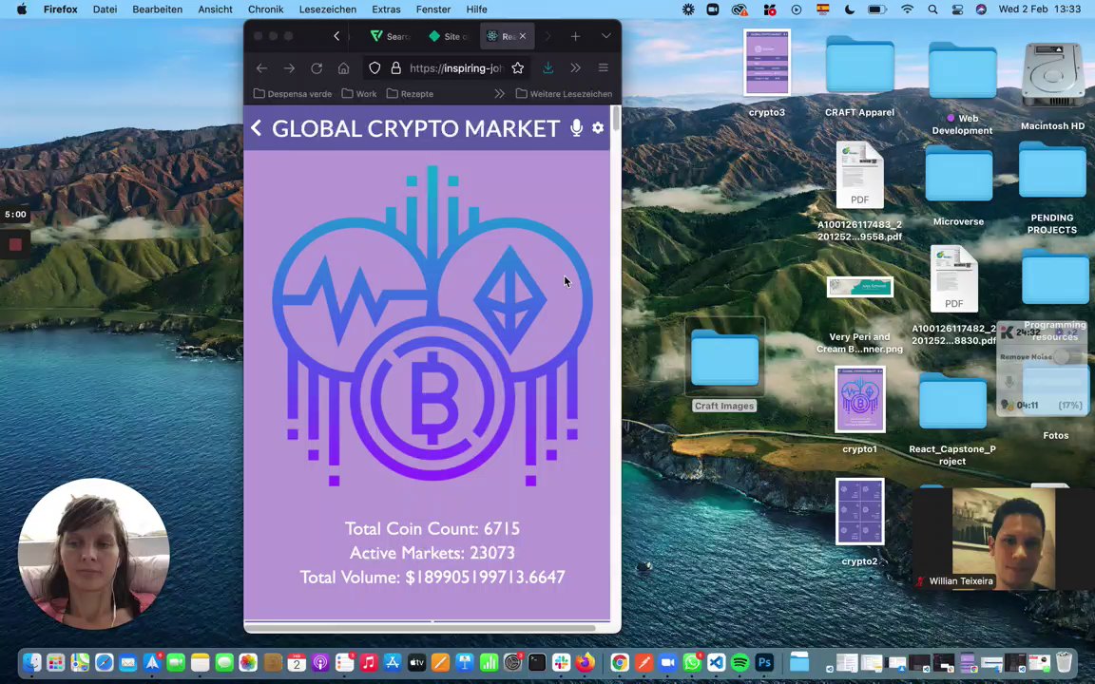
Task: Open Control Center in the menu bar
Action: click(x=957, y=9)
